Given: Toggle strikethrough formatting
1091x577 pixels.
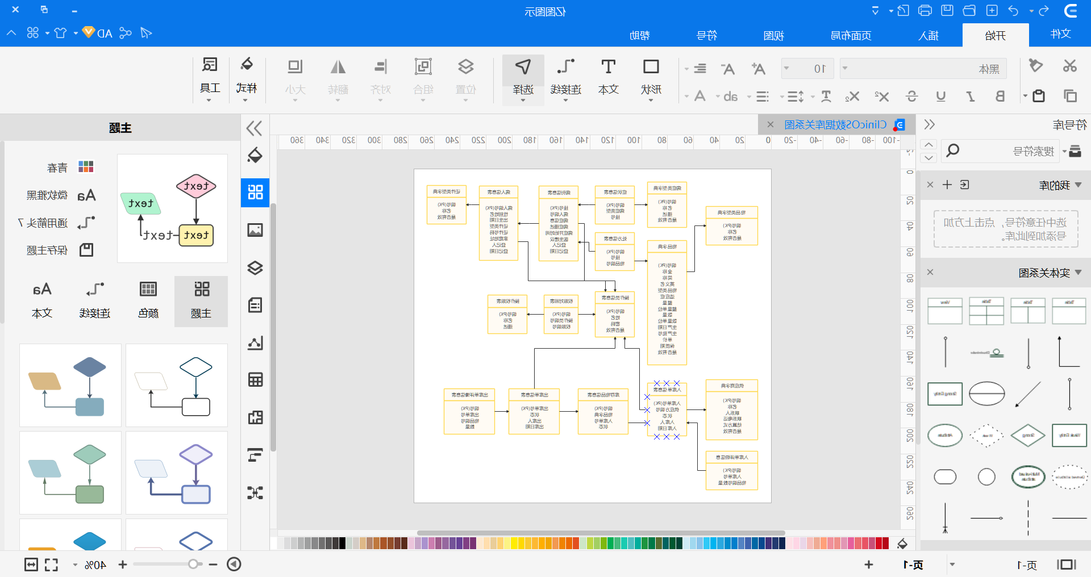Looking at the screenshot, I should point(911,96).
